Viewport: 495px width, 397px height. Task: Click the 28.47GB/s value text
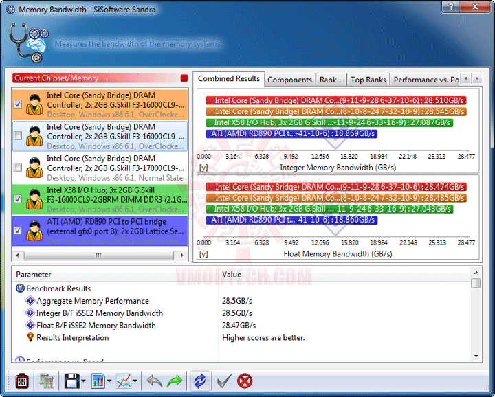tap(239, 326)
